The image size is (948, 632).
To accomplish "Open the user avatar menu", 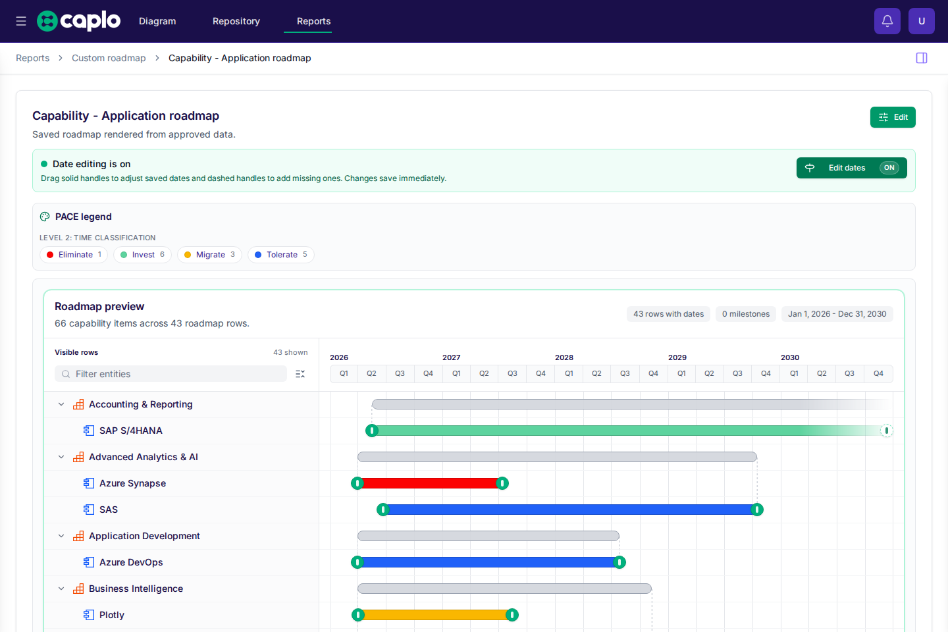I will pyautogui.click(x=922, y=21).
